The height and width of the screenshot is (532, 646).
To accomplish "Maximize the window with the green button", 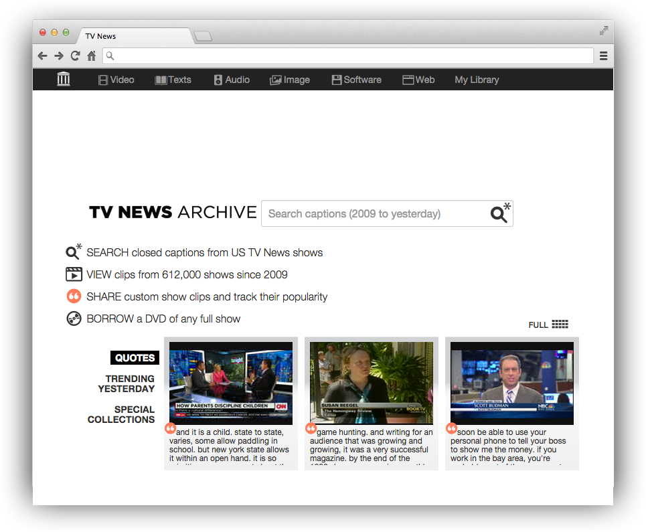I will tap(66, 33).
